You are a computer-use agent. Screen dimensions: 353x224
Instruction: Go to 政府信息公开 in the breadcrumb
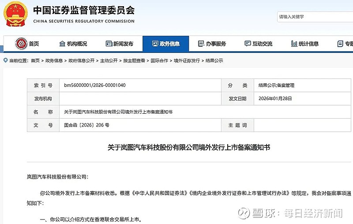coord(82,60)
